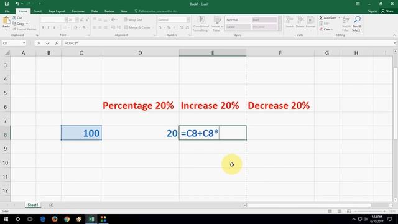Expand the Copy dropdown arrow
The height and width of the screenshot is (224, 398).
pyautogui.click(x=27, y=24)
